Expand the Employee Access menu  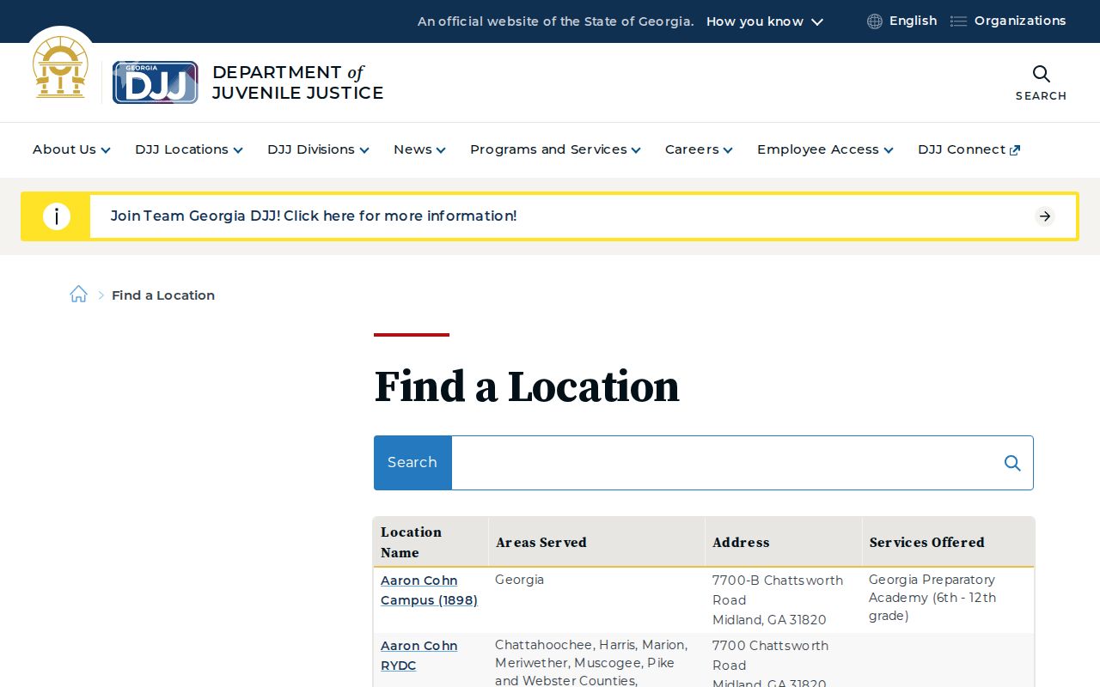825,149
